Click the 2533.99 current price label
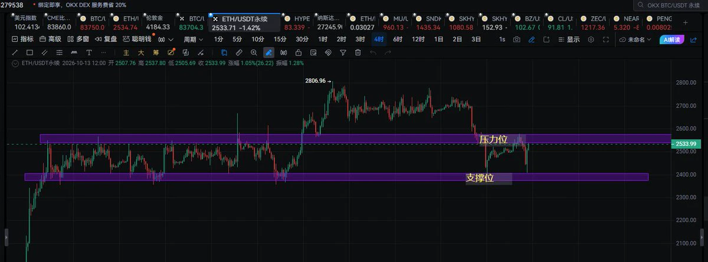Screen dimensions: 708x262 687,143
